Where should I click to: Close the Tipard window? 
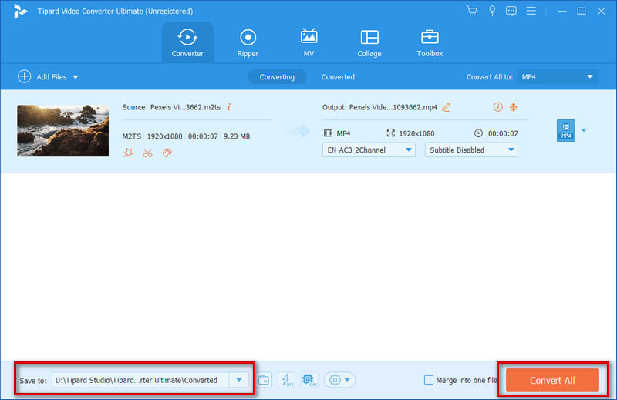pos(601,11)
